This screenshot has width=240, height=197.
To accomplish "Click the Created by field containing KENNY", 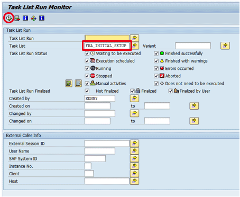I will (x=100, y=98).
